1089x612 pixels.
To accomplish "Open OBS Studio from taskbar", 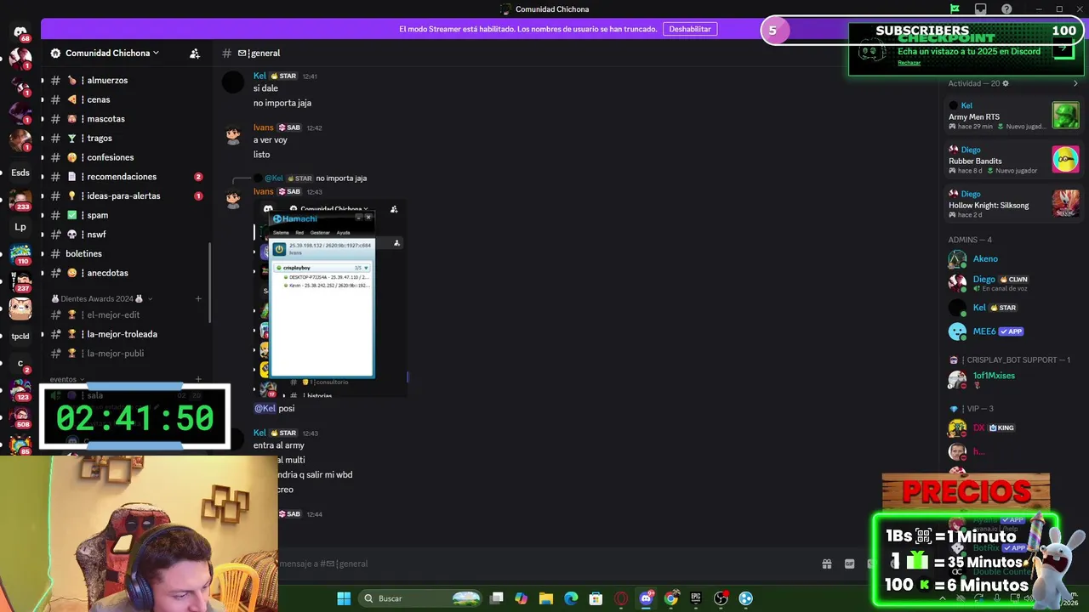I will [x=721, y=598].
